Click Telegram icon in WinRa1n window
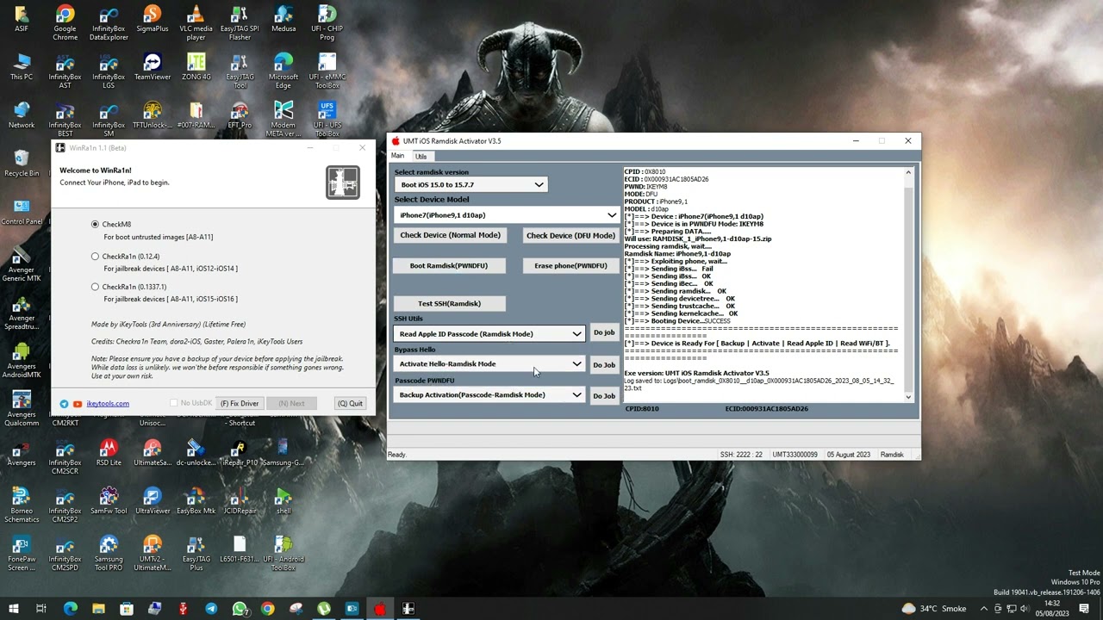Viewport: 1103px width, 620px height. (64, 404)
